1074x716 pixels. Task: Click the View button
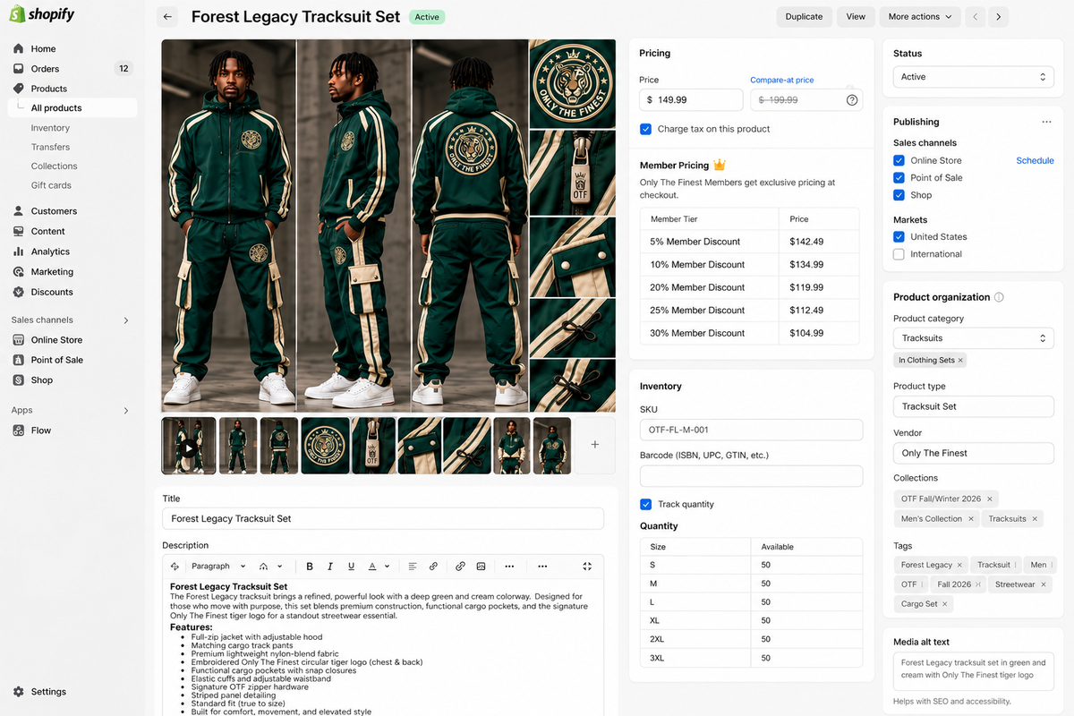pyautogui.click(x=856, y=16)
